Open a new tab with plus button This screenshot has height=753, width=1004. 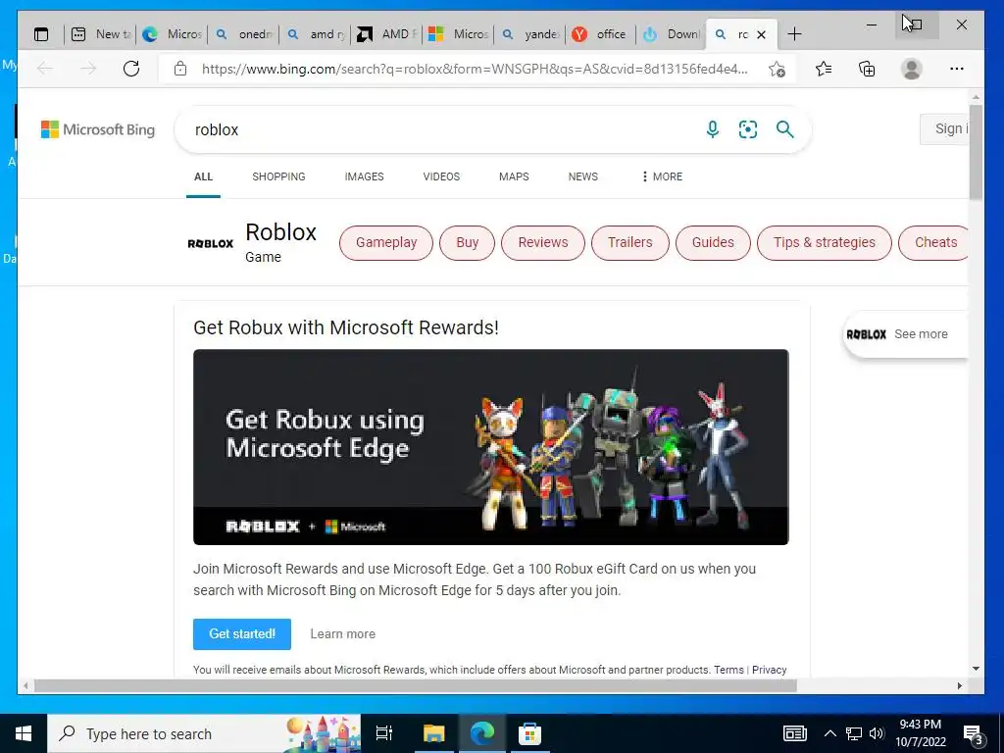(x=794, y=34)
